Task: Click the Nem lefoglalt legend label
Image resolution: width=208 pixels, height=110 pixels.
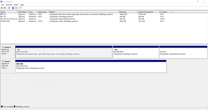Action: coord(8,107)
